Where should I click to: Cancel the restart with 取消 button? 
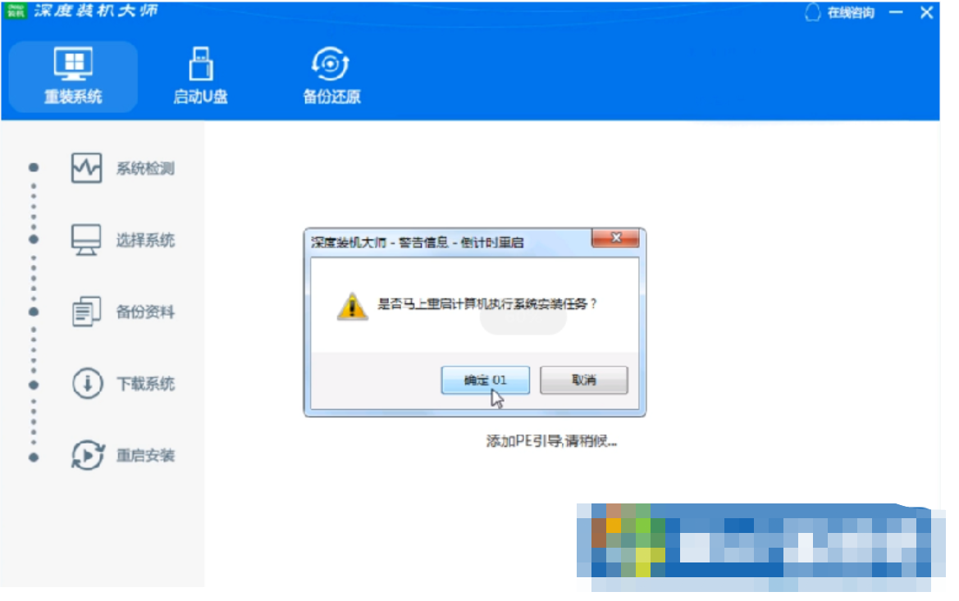pyautogui.click(x=583, y=380)
